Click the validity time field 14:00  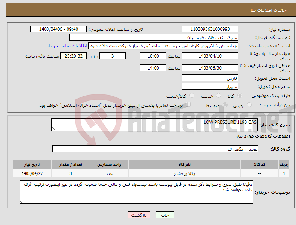[153, 68]
